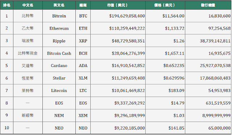Select the Bitcoin name cell

tap(59, 16)
